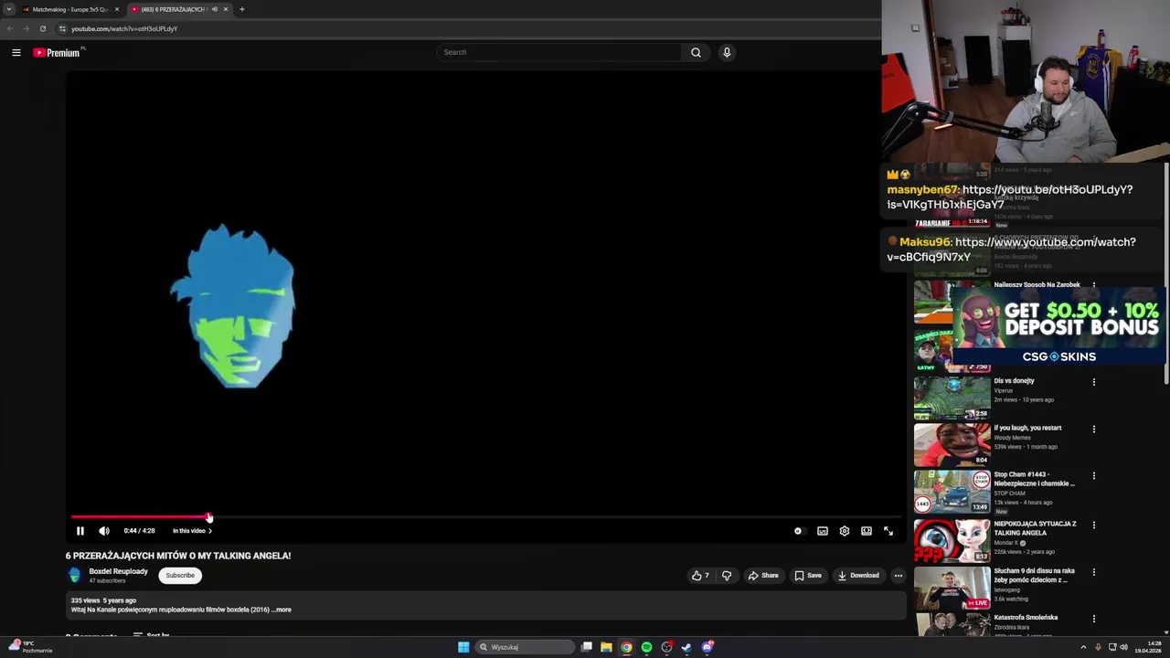Mute the video volume
1170x658 pixels.
point(104,531)
